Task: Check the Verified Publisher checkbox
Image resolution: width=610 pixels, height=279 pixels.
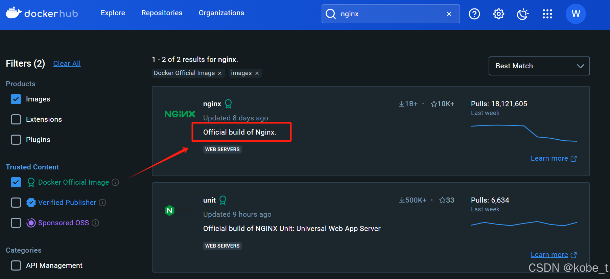Action: [x=16, y=203]
